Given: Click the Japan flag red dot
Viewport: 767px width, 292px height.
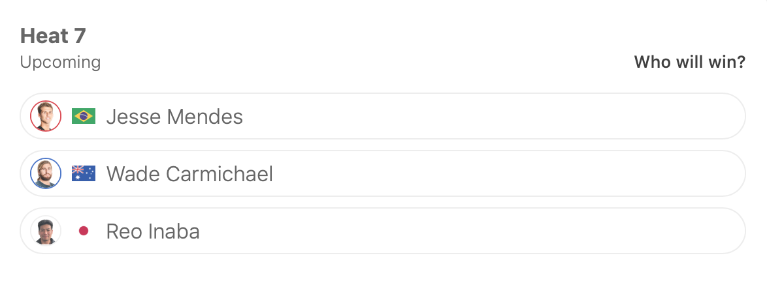Looking at the screenshot, I should tap(84, 231).
